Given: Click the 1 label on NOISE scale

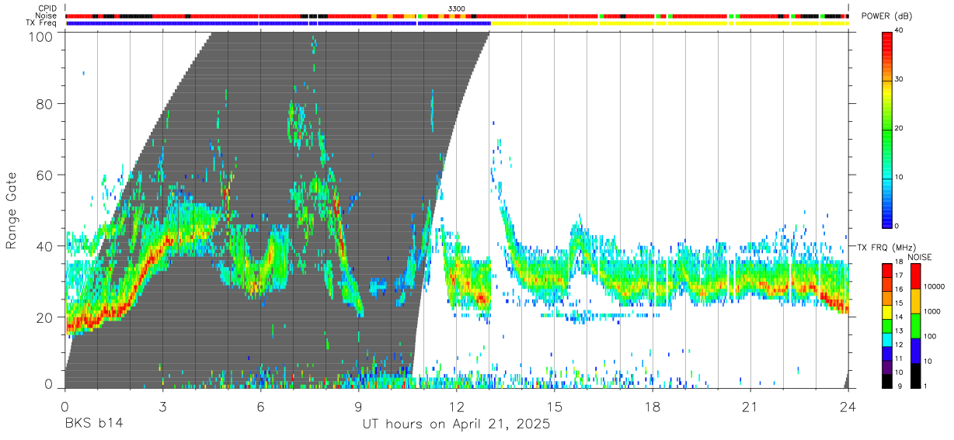Looking at the screenshot, I should pos(926,386).
